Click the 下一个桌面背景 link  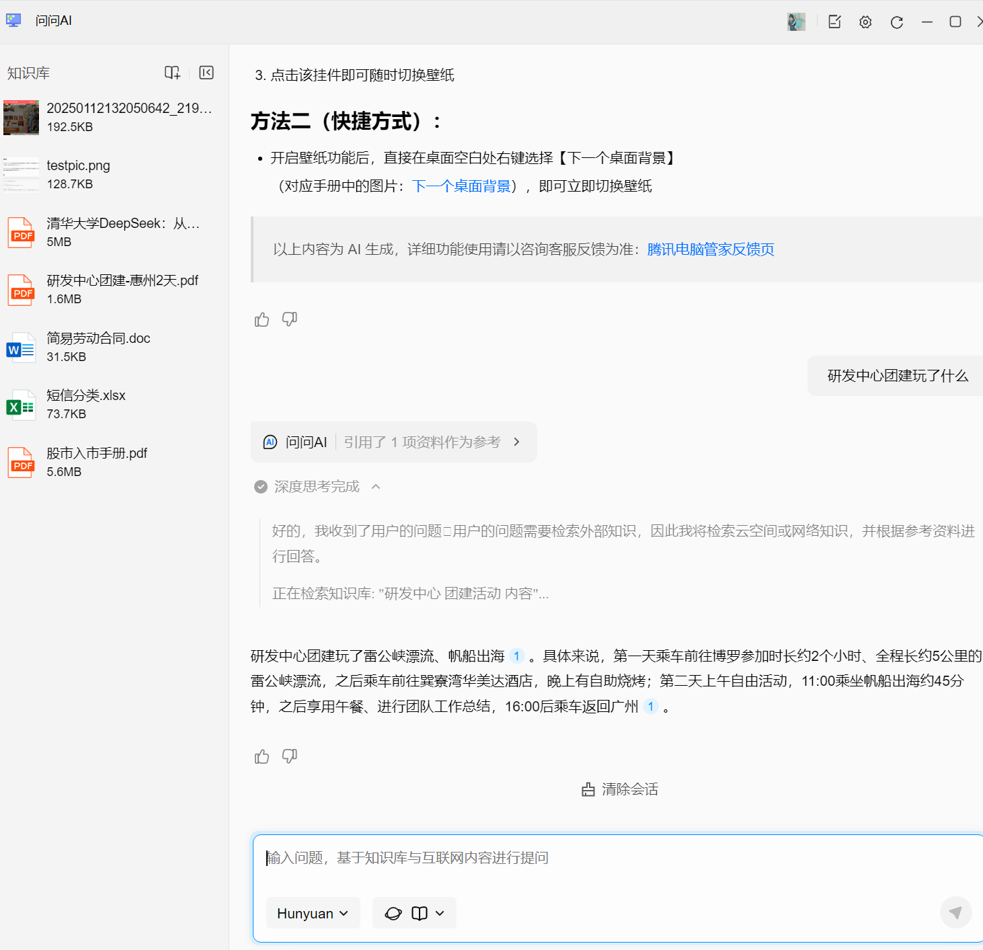tap(461, 186)
